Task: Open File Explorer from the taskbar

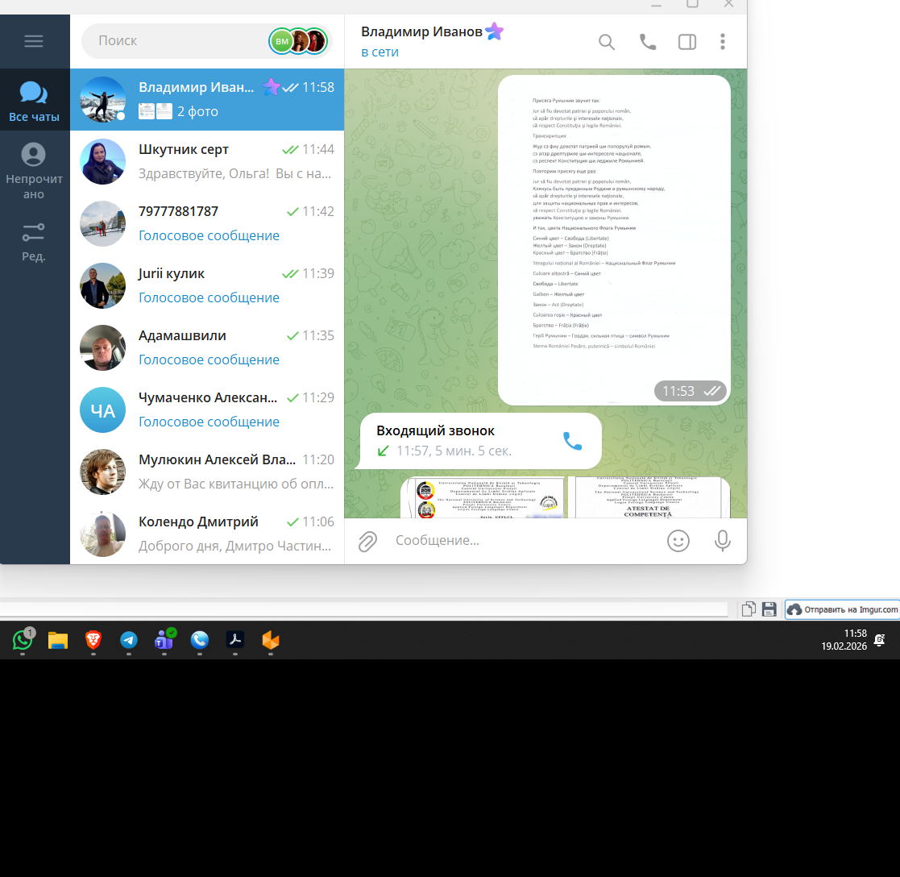Action: pos(58,640)
